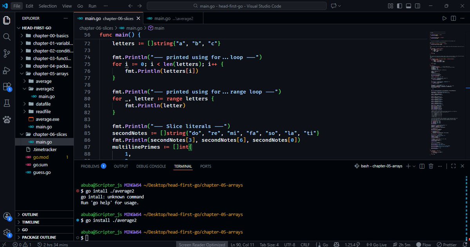Open the Accounts menu icon
Image resolution: width=470 pixels, height=247 pixels.
[x=7, y=216]
